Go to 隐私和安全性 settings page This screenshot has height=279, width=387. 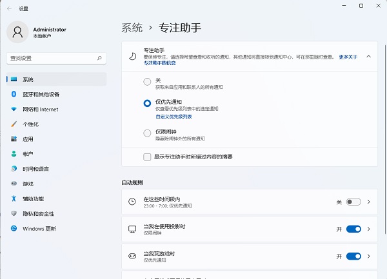(x=38, y=213)
